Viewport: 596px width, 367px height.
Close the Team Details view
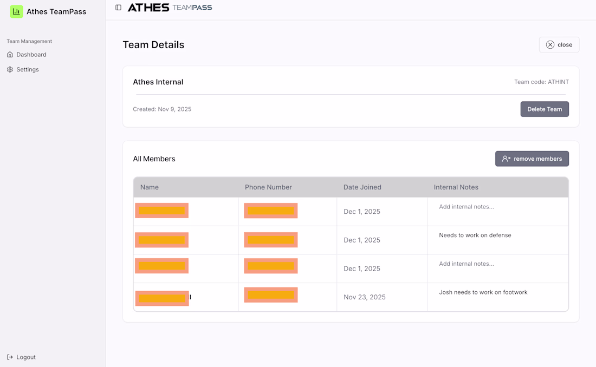click(x=559, y=45)
